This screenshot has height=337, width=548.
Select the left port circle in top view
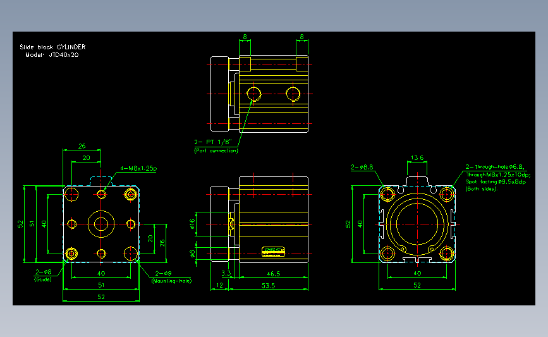click(x=253, y=94)
